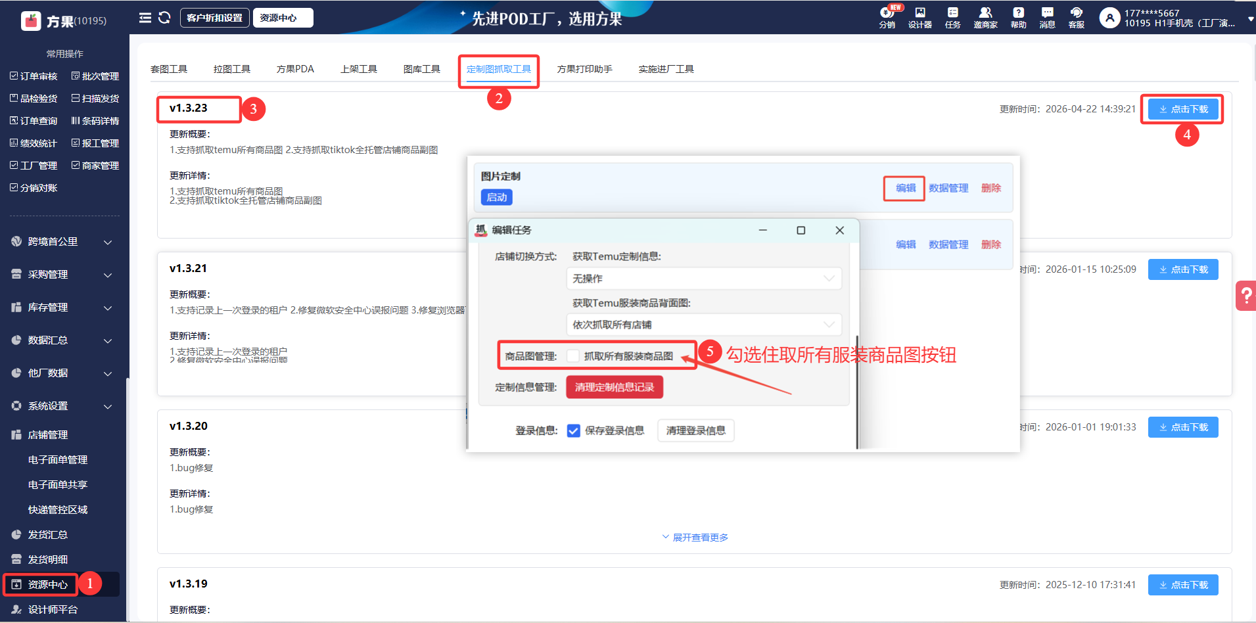Image resolution: width=1256 pixels, height=623 pixels.
Task: Download version v1.3.20
Action: point(1183,427)
